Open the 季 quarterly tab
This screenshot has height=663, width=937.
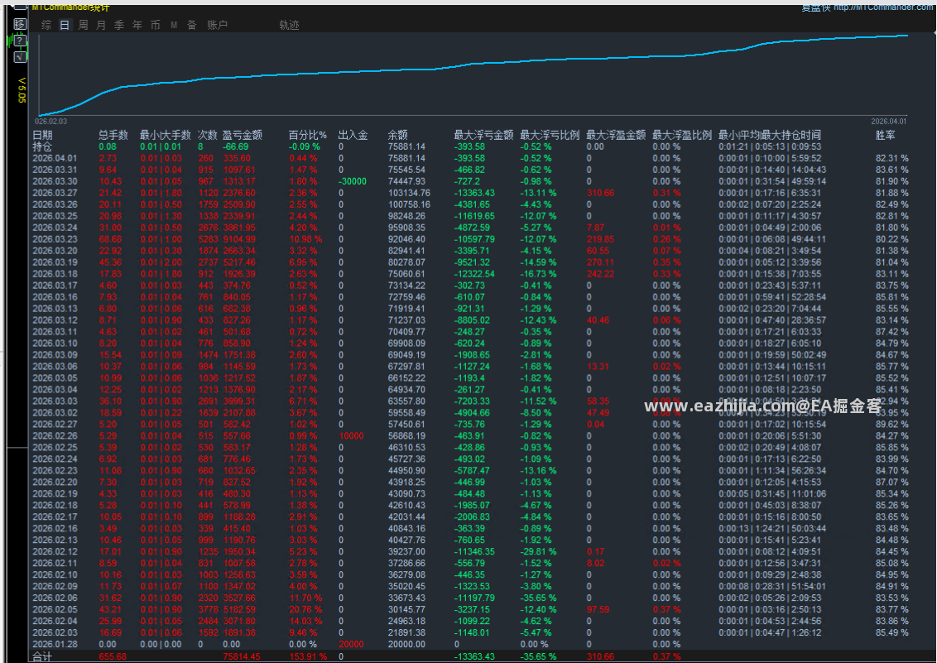coord(119,25)
